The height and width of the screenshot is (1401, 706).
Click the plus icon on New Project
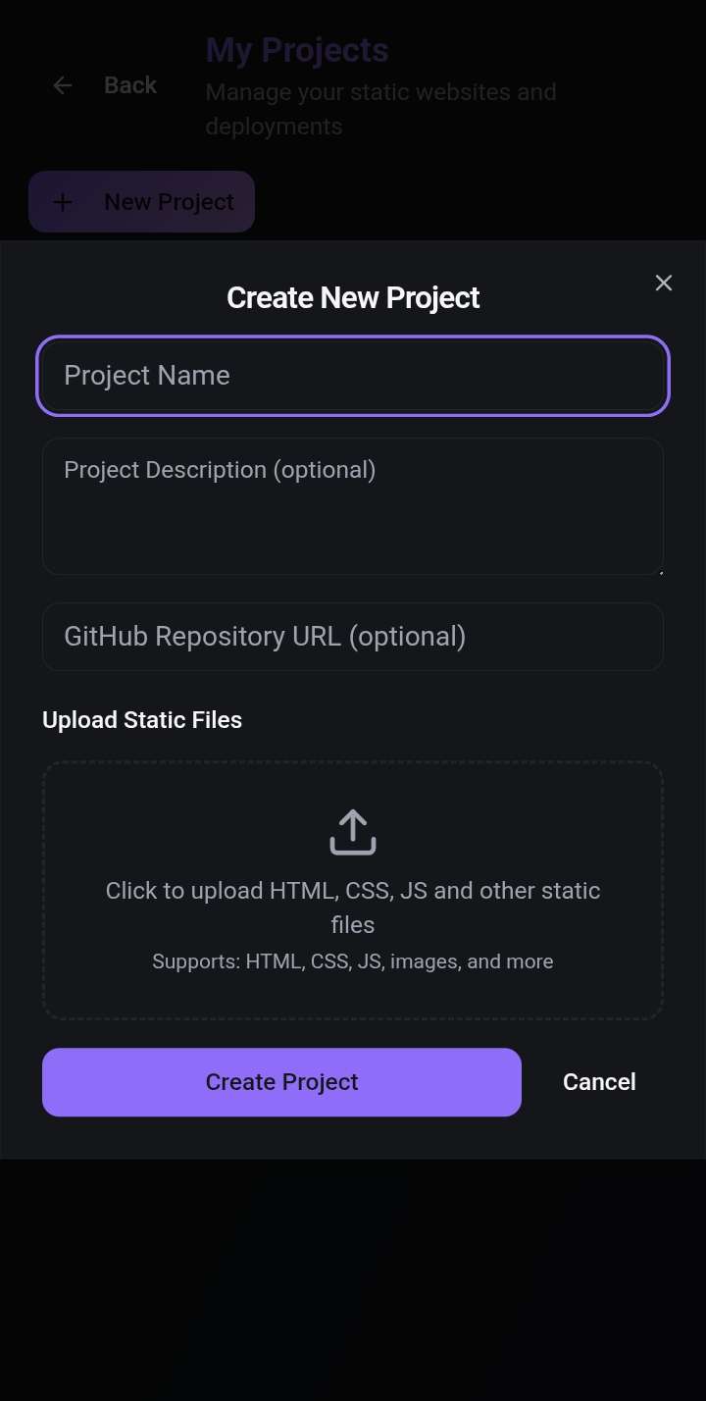pos(63,202)
